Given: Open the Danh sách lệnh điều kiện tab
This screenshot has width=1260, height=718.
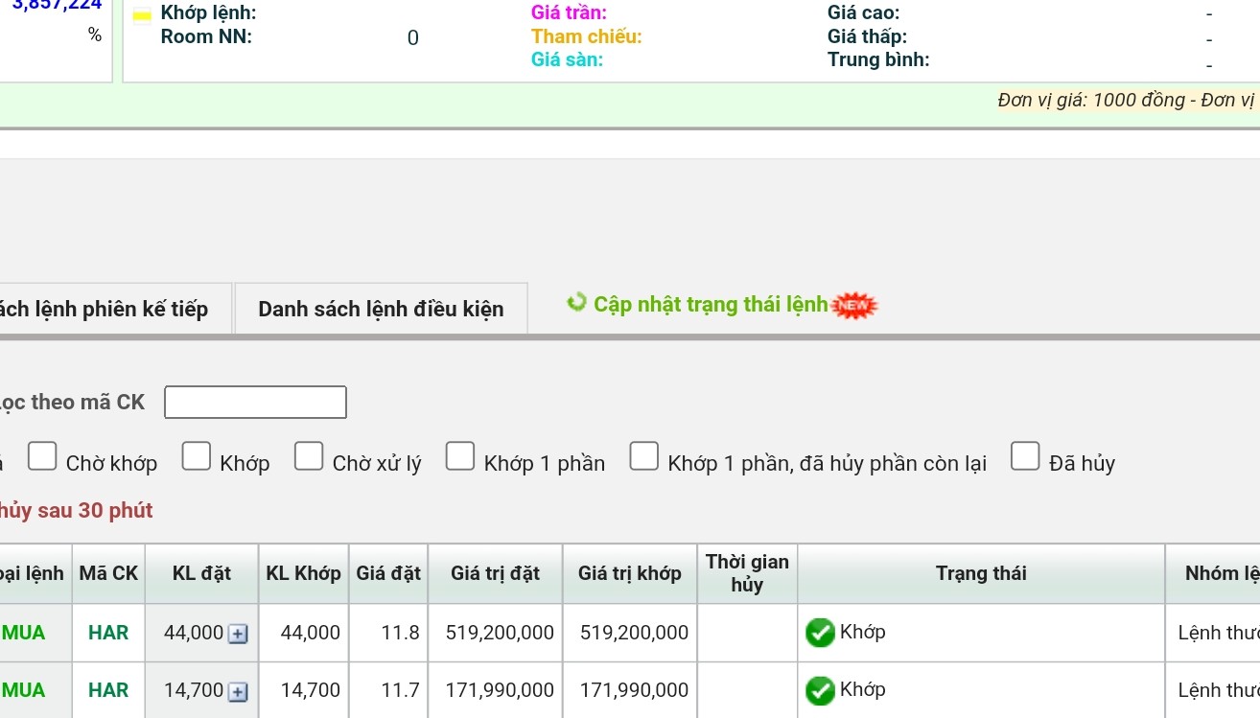Looking at the screenshot, I should click(381, 310).
